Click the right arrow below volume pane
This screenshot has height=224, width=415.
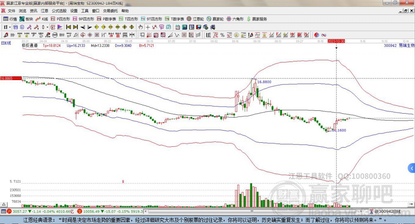tap(411, 204)
